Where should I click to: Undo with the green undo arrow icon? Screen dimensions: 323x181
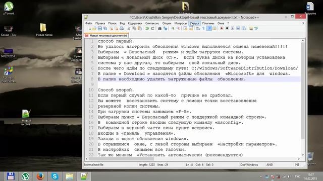click(x=147, y=29)
